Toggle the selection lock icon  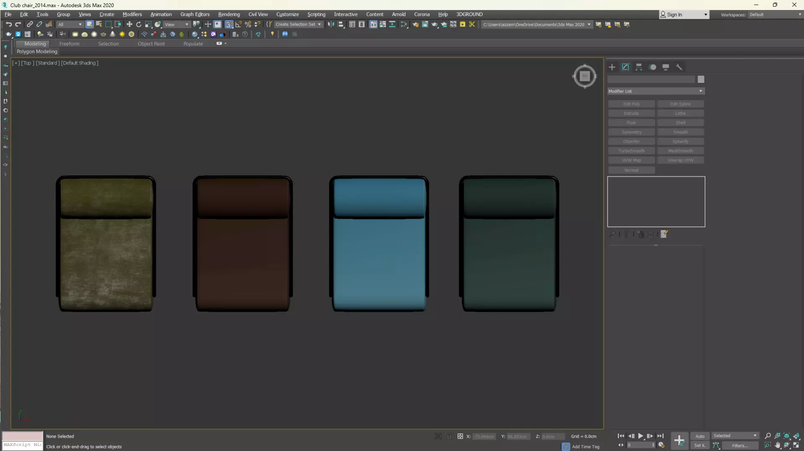(449, 436)
